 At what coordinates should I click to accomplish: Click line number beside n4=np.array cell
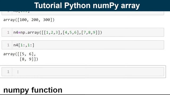pyautogui.click(x=8, y=32)
